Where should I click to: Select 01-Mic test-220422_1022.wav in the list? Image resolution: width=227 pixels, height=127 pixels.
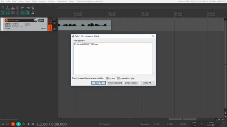click(x=86, y=44)
